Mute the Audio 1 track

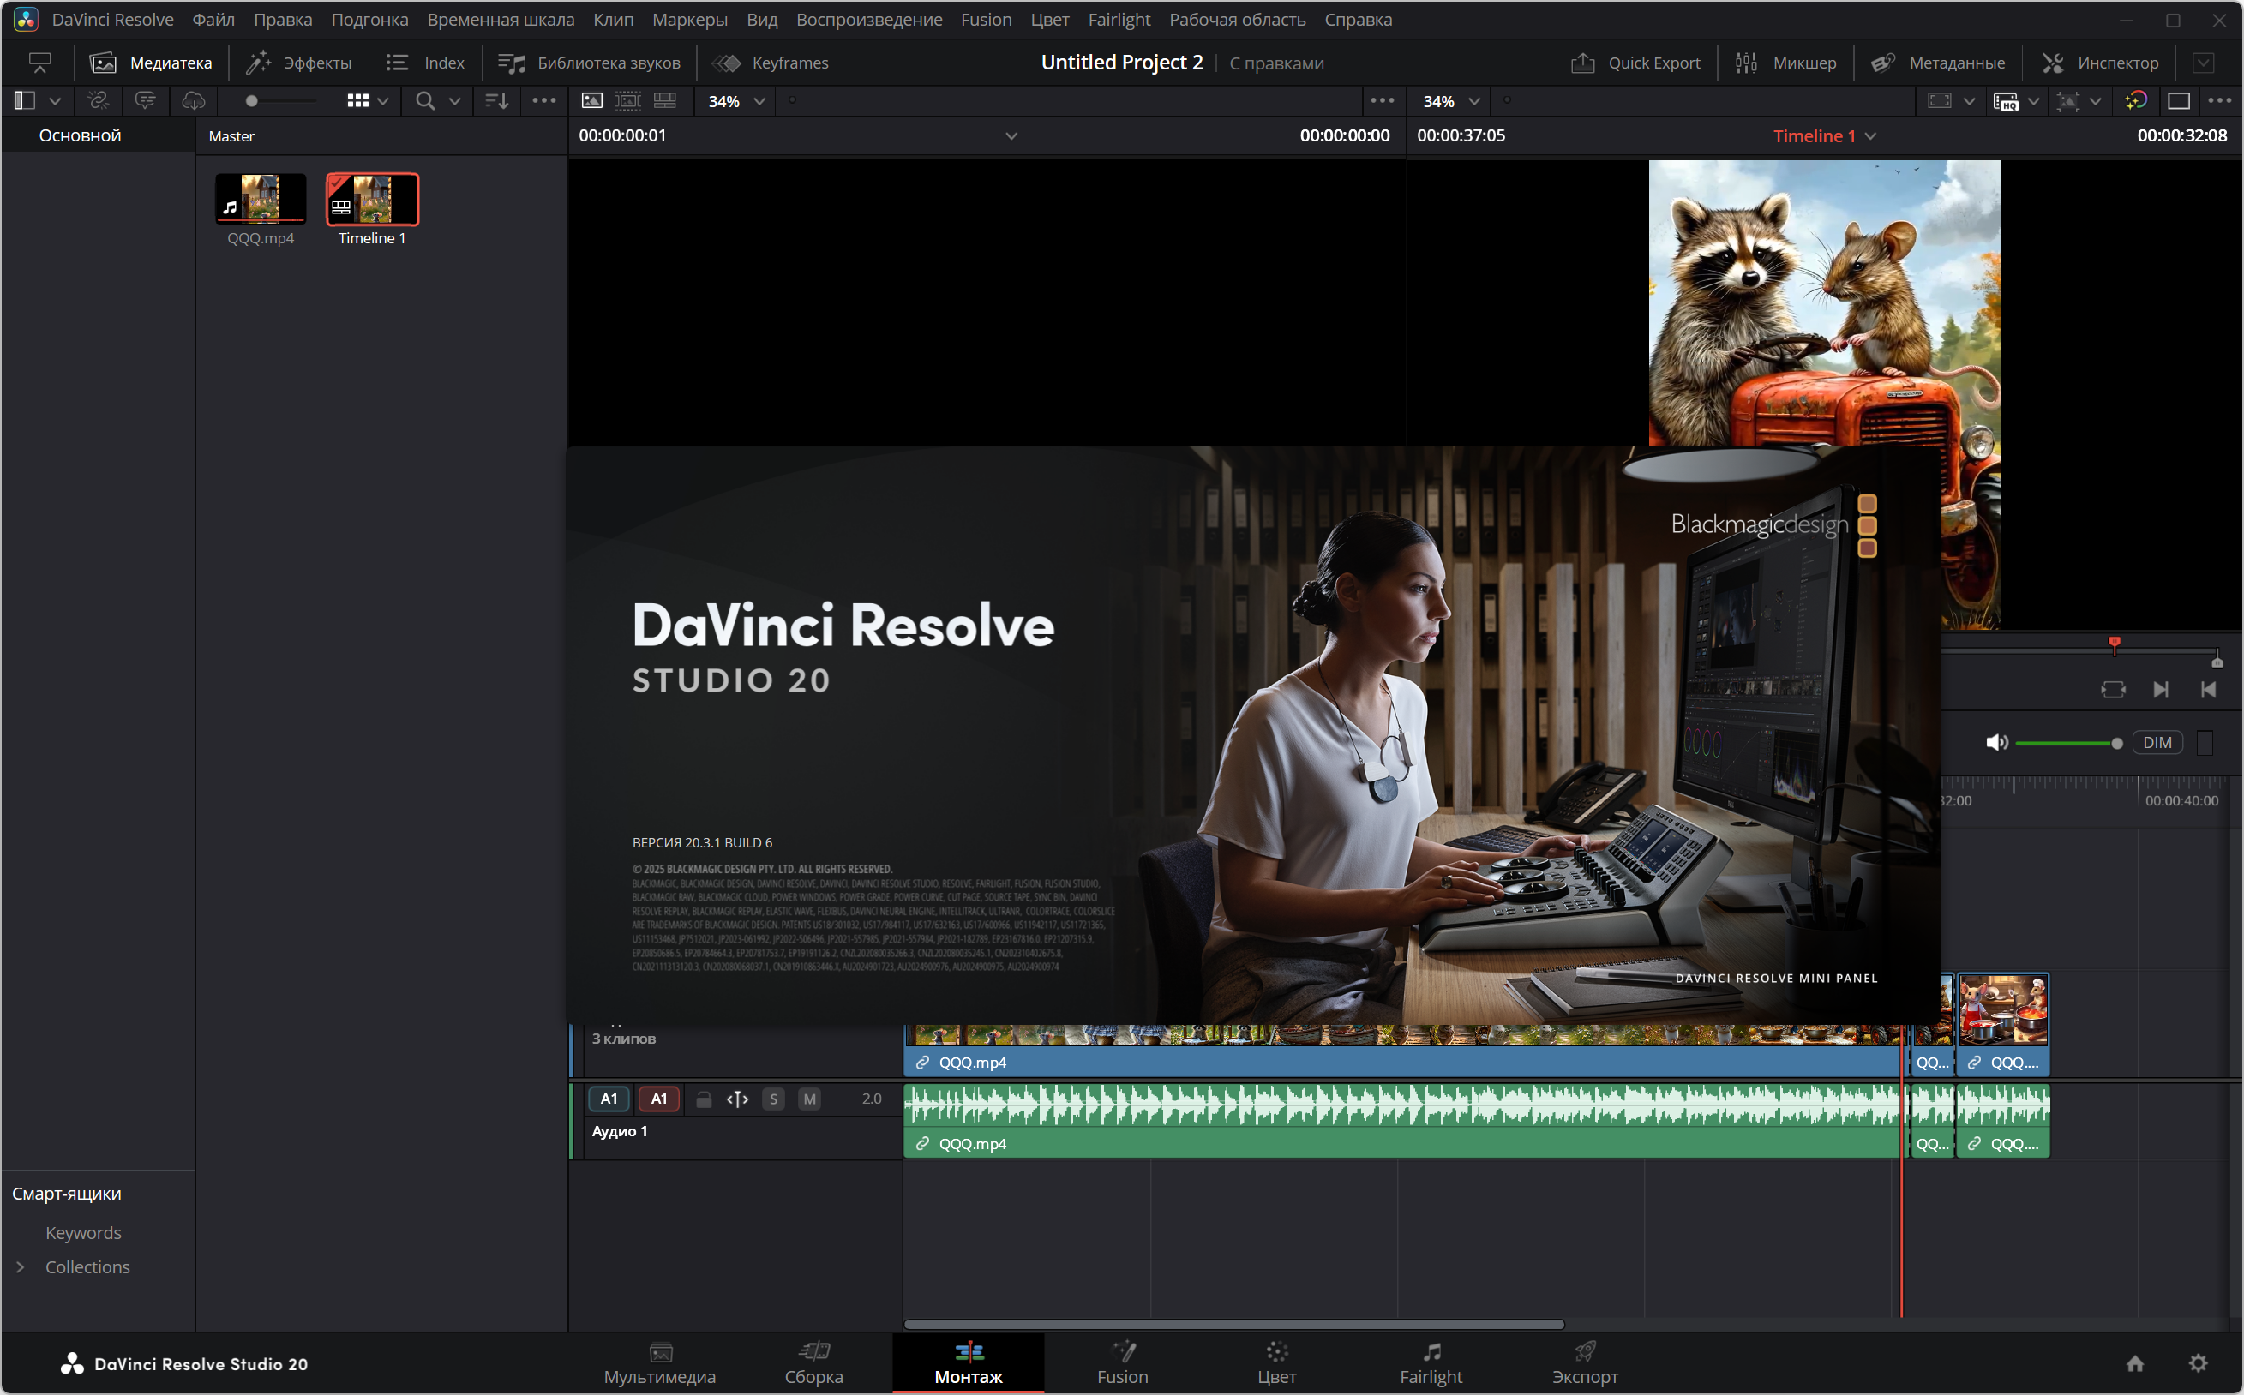(809, 1099)
